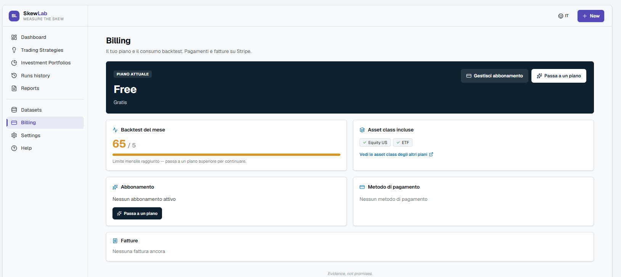Select the Equity US asset chip
621x277 pixels.
tap(375, 143)
